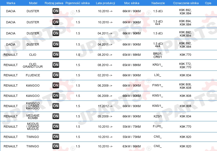Click the ON fuel icon in first Dacia Duster row
This screenshot has width=217, height=151.
tap(56, 11)
